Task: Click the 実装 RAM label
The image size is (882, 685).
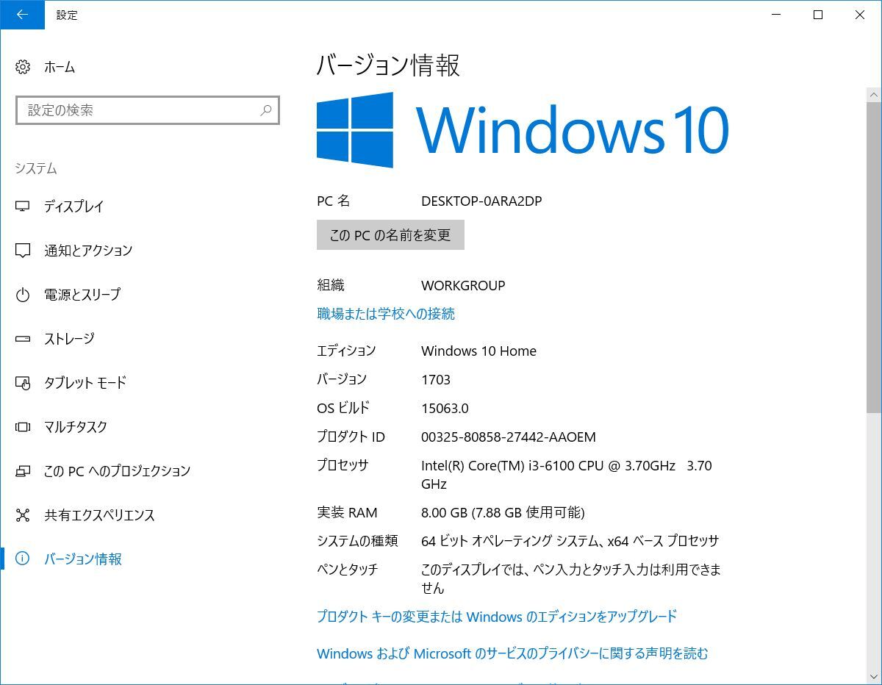Action: point(347,513)
